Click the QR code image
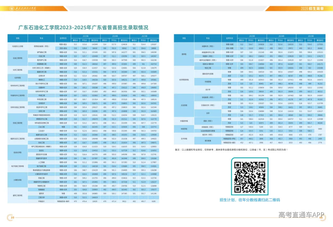Screen dimensions: 333x227 pos(250,176)
